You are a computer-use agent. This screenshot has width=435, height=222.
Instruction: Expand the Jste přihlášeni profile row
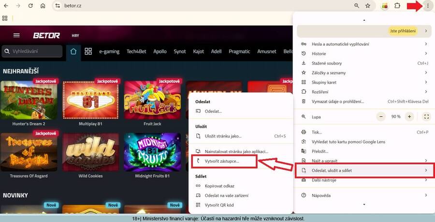[x=364, y=31]
